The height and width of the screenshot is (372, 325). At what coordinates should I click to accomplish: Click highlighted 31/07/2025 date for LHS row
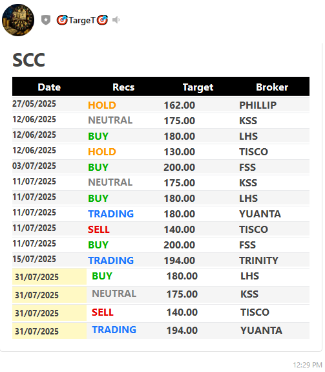(37, 277)
